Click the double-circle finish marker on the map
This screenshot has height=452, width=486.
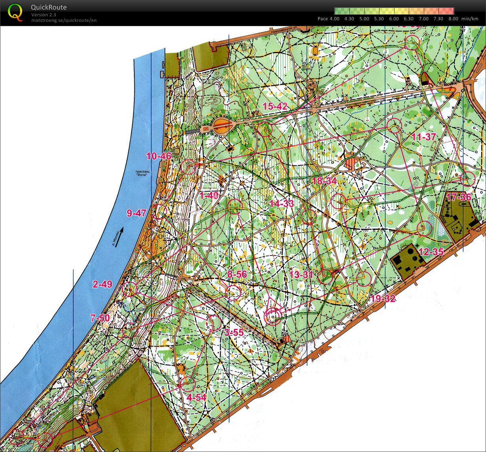coord(273,317)
